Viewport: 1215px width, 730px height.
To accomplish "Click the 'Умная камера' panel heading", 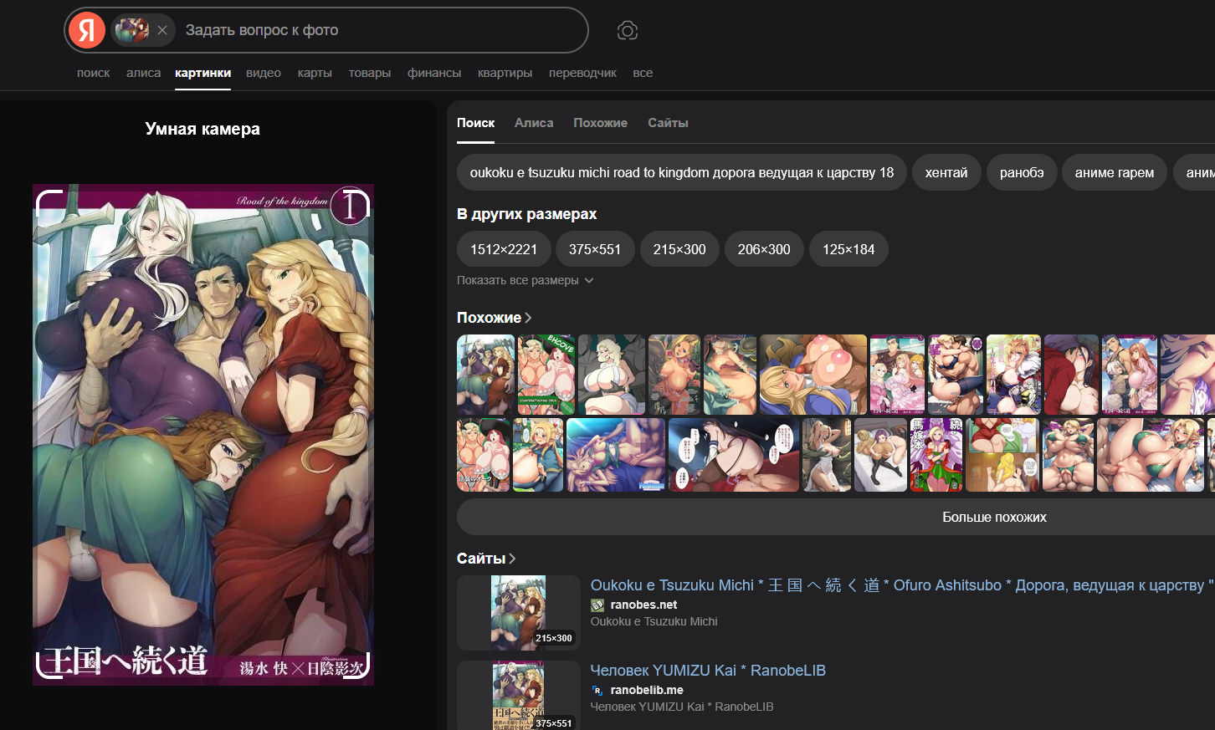I will pyautogui.click(x=202, y=129).
